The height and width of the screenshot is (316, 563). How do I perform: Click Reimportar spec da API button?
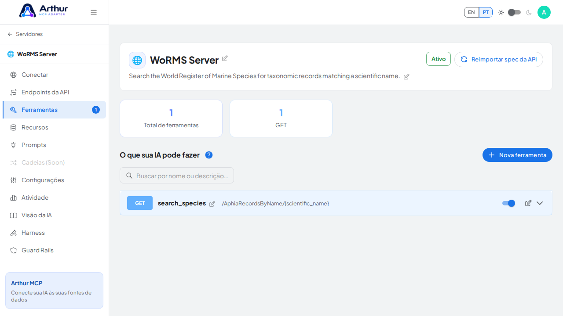point(499,59)
